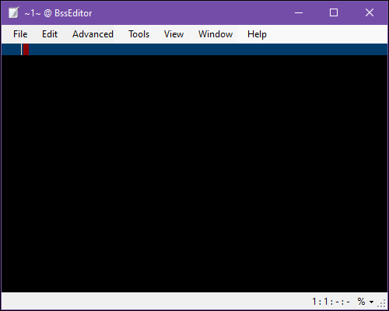Viewport: 389px width, 311px height.
Task: Click the window title ~1~ @ BssEditor
Action: click(x=58, y=13)
